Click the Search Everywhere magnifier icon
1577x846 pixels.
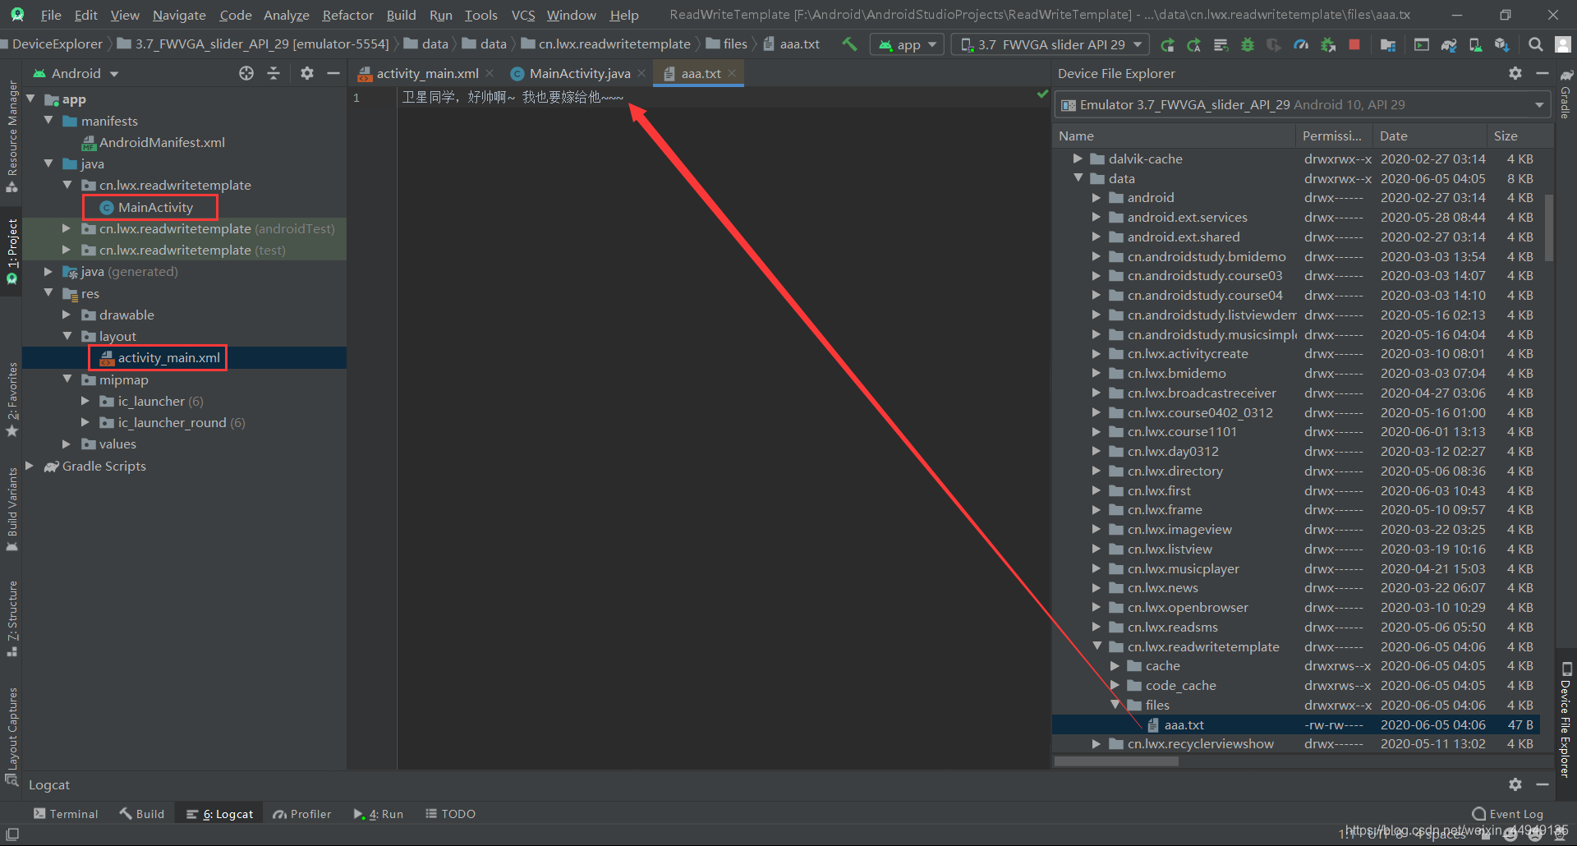1536,44
